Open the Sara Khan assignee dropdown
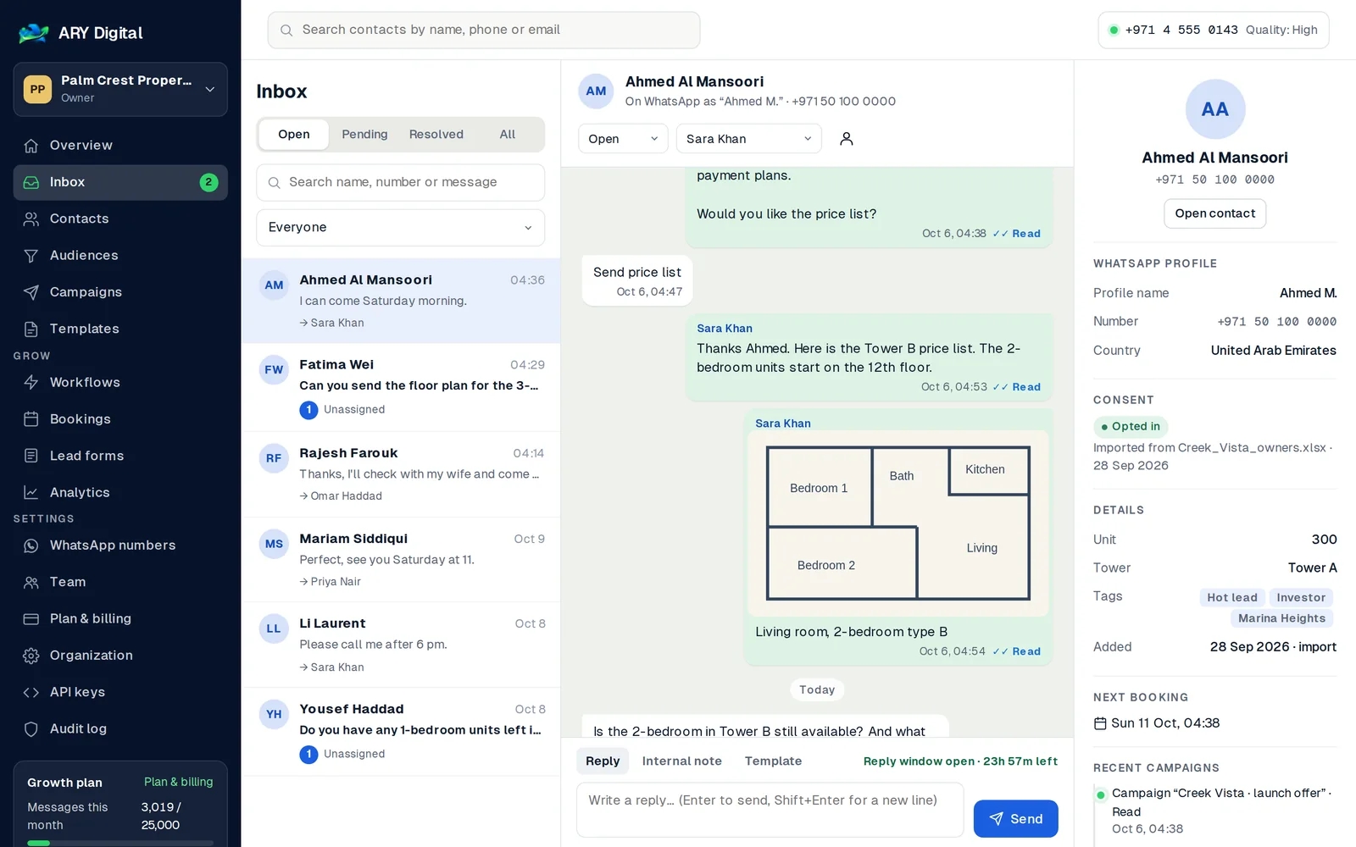This screenshot has width=1356, height=847. pyautogui.click(x=749, y=139)
